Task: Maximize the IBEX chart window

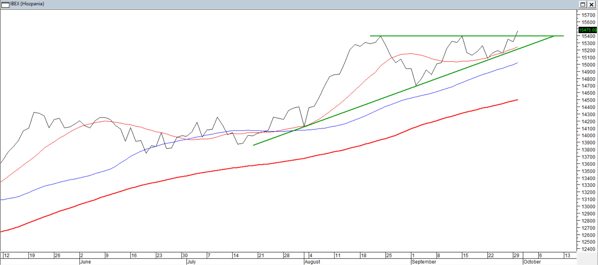Action: tap(582, 4)
